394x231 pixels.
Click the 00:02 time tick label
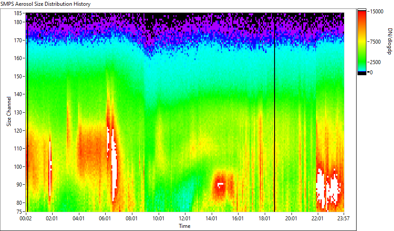point(26,219)
